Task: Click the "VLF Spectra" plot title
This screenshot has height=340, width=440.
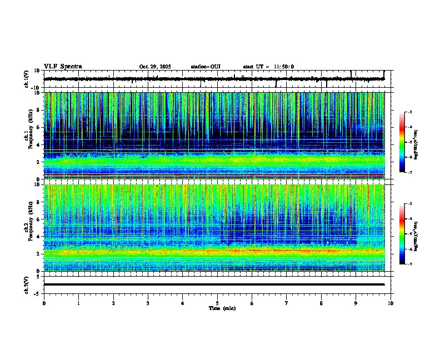Action: tap(63, 67)
